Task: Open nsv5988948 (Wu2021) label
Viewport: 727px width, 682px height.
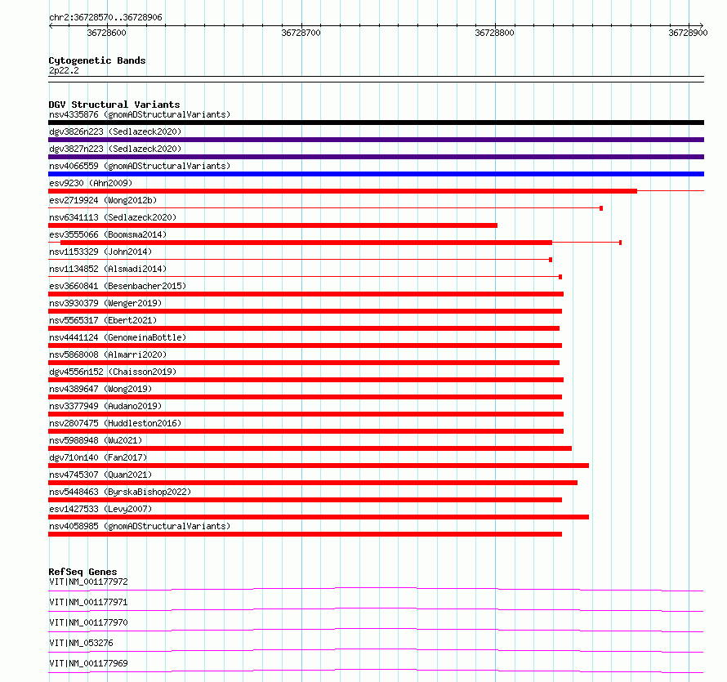Action: pos(96,440)
